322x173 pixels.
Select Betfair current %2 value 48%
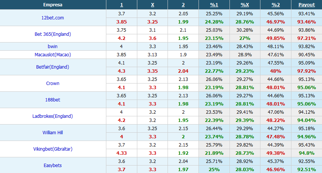click(276, 71)
